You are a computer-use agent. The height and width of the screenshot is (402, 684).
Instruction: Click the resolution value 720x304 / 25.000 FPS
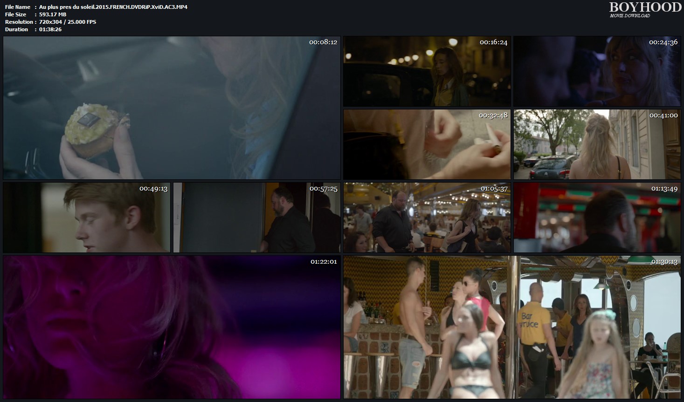click(x=68, y=22)
